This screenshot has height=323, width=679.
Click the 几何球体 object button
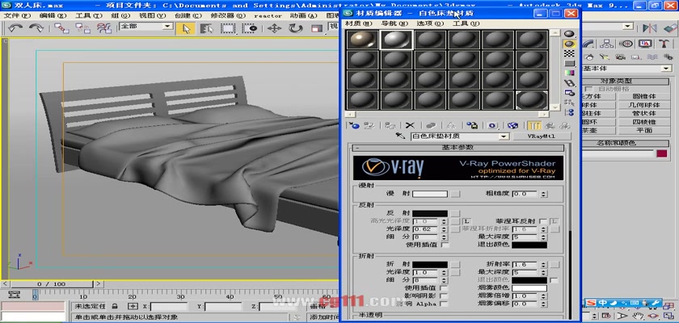point(644,105)
